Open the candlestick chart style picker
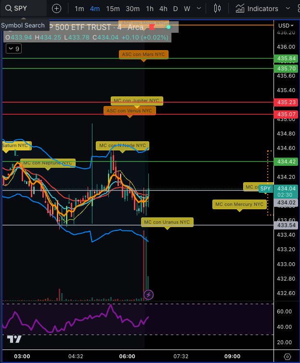300x363 pixels. (217, 8)
